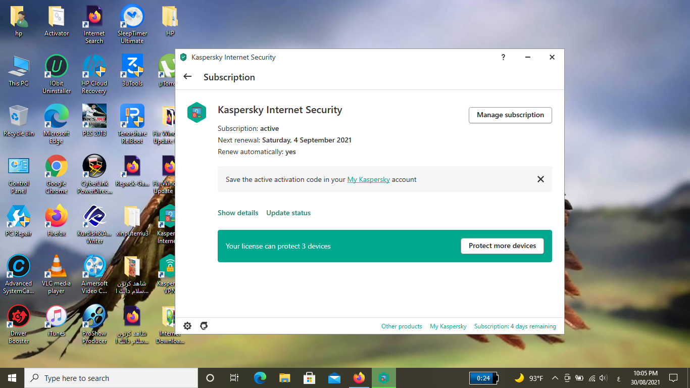This screenshot has height=388, width=690.
Task: Open Cortana circle on taskbar
Action: (210, 378)
